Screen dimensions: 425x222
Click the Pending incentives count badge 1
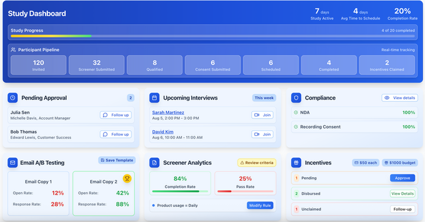click(x=296, y=178)
